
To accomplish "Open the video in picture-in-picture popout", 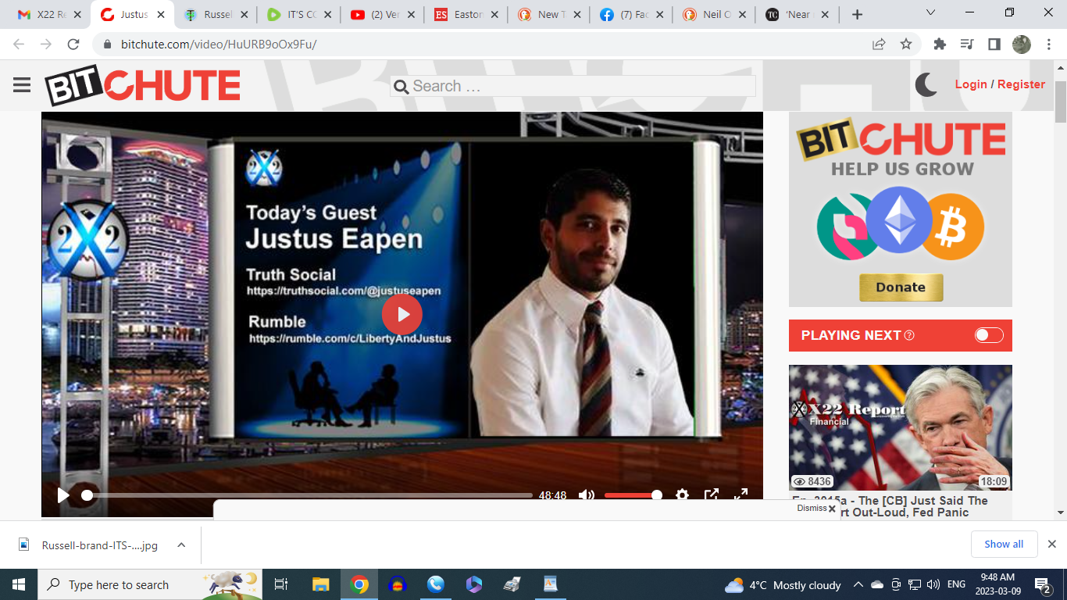I will tap(712, 495).
